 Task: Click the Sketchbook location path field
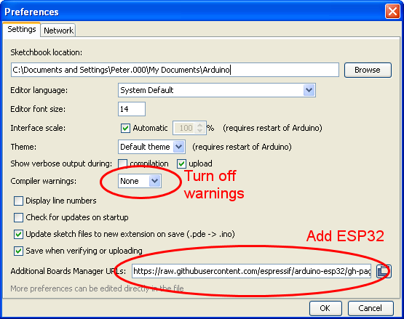pyautogui.click(x=175, y=70)
